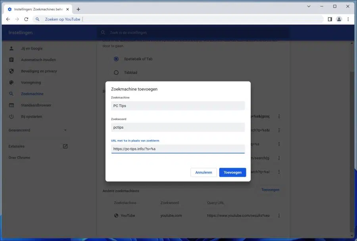This screenshot has height=241, width=357.
Task: Open the Extensies link
Action: pos(16,146)
